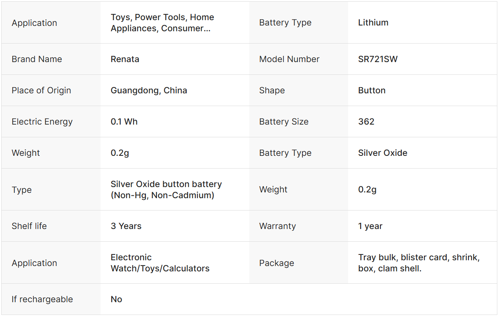Select the "1 year" warranty value
This screenshot has height=317, width=499.
[370, 226]
